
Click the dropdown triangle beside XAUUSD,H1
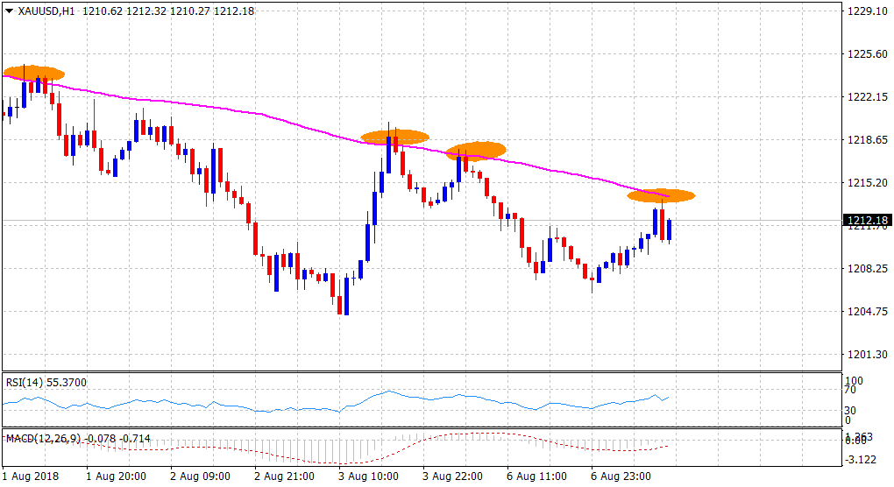(x=9, y=12)
